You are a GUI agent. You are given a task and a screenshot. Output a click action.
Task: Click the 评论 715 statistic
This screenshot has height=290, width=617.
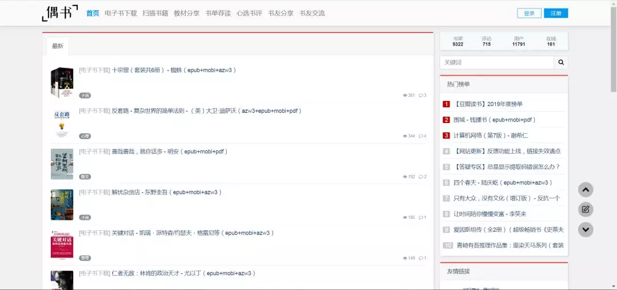487,41
